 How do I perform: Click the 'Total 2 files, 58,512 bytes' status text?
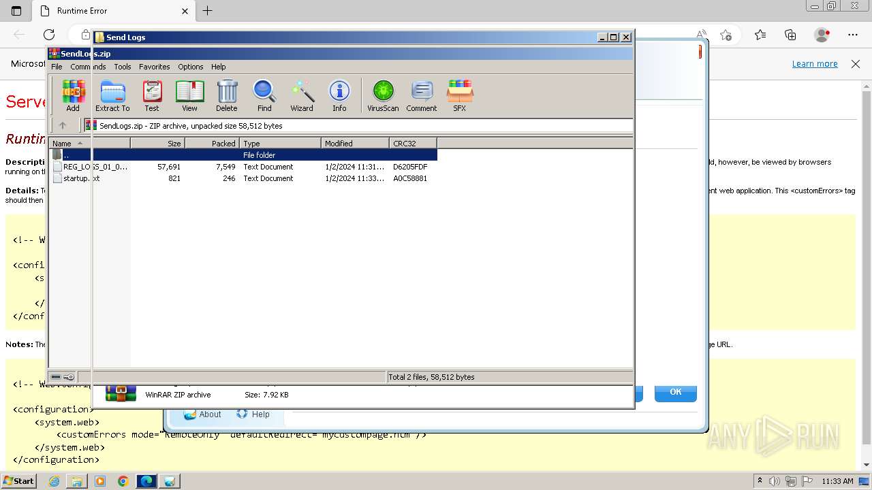(x=431, y=377)
